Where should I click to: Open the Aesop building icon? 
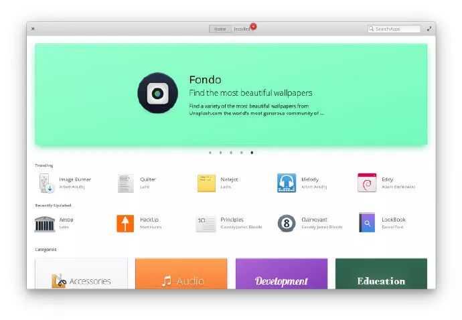45,224
